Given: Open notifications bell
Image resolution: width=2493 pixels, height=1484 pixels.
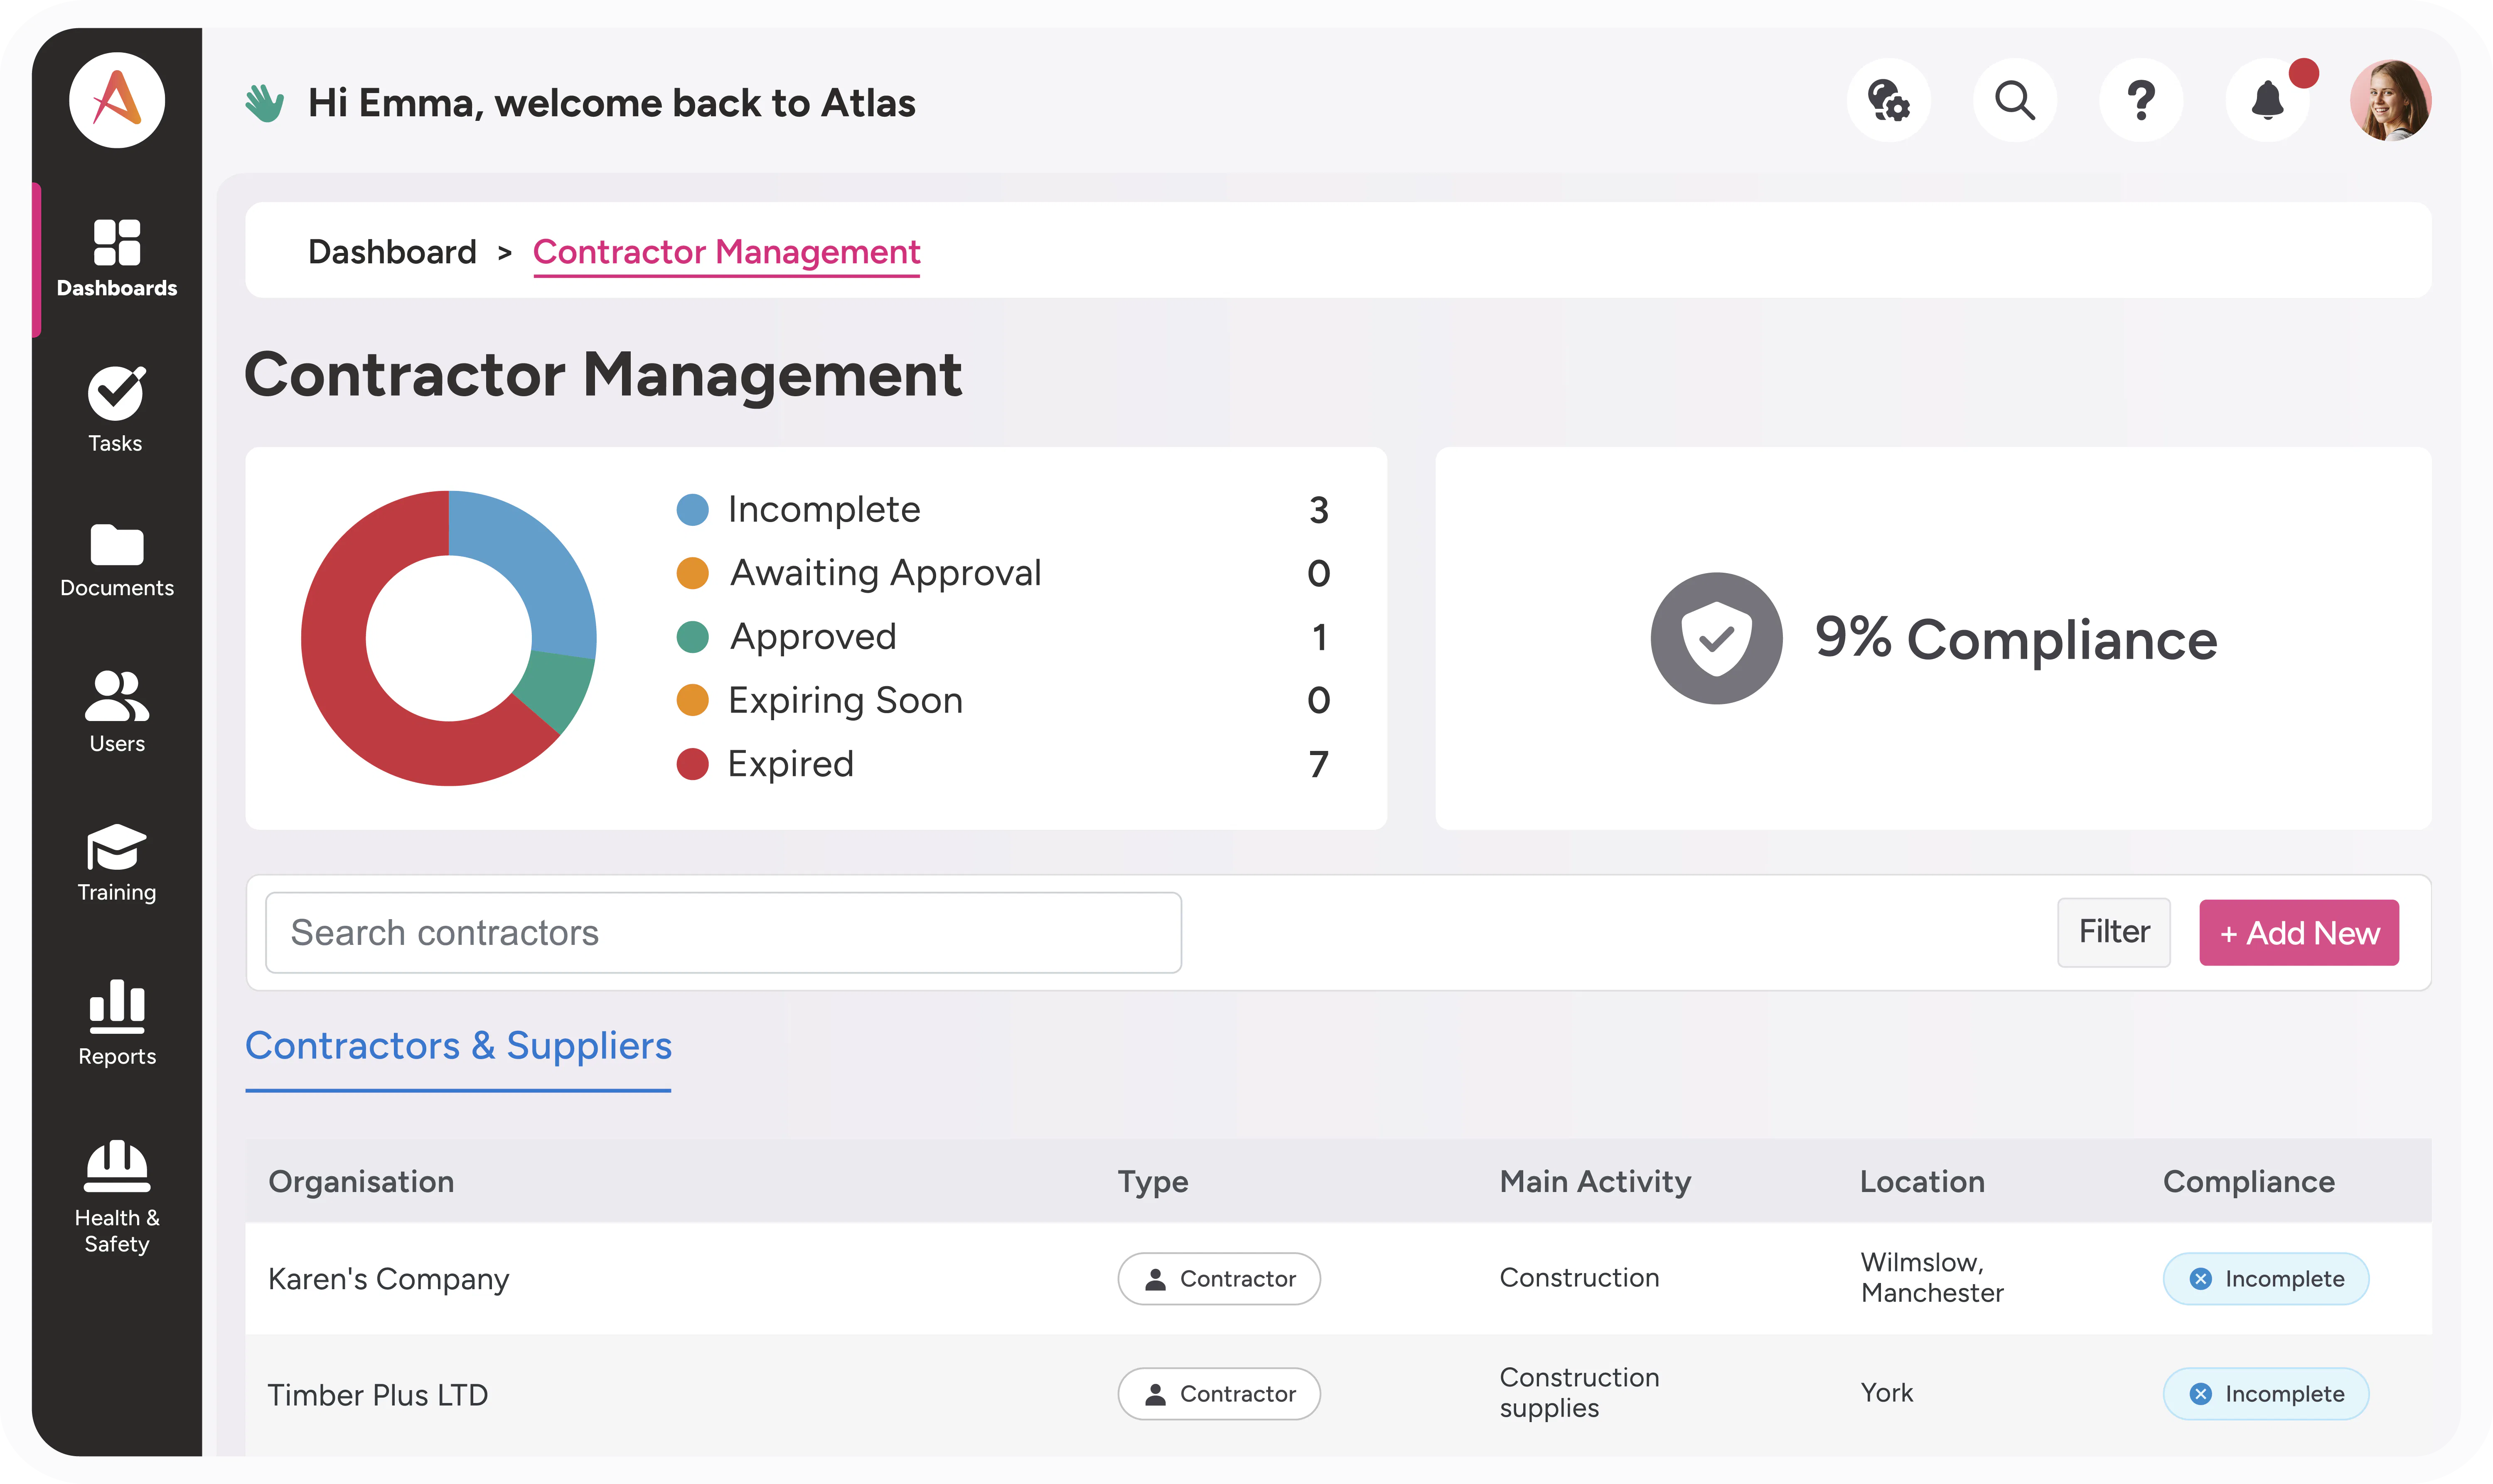Looking at the screenshot, I should (2267, 100).
